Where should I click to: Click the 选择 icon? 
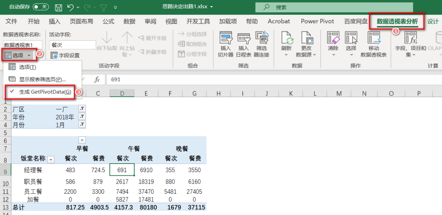351,38
